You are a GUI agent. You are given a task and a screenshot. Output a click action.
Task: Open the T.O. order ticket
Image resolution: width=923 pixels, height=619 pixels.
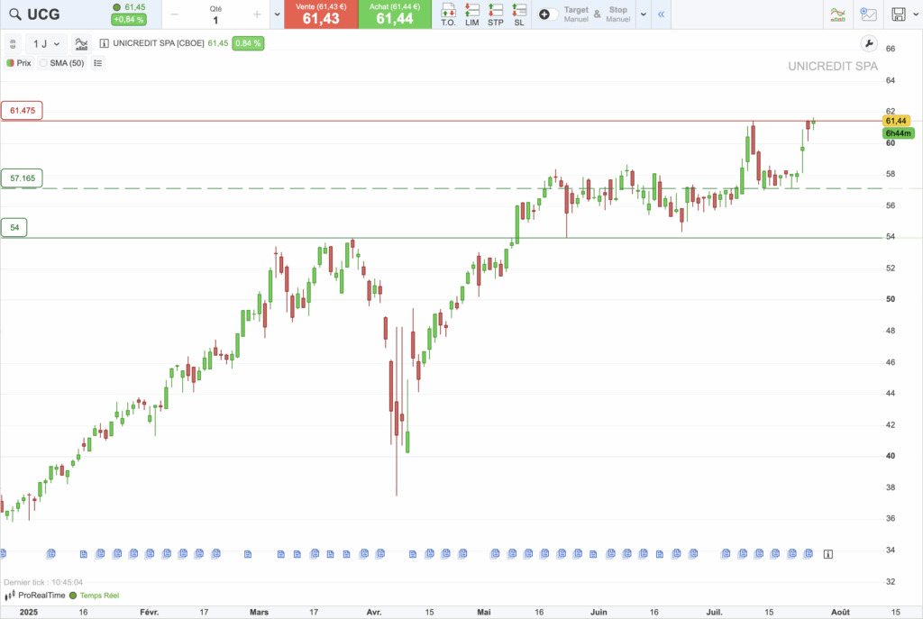[x=449, y=14]
